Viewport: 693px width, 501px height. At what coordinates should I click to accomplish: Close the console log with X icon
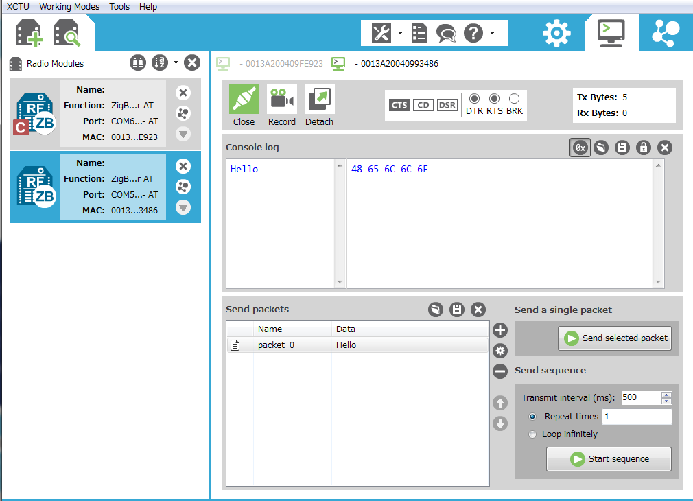coord(665,148)
